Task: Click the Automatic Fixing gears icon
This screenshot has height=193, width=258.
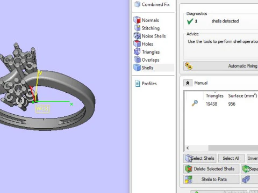Action: point(189,66)
